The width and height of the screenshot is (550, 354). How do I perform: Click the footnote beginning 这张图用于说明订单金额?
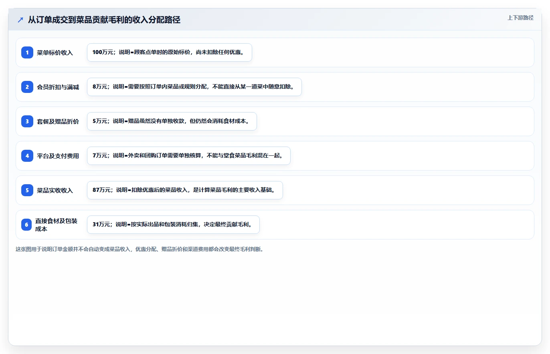point(140,249)
